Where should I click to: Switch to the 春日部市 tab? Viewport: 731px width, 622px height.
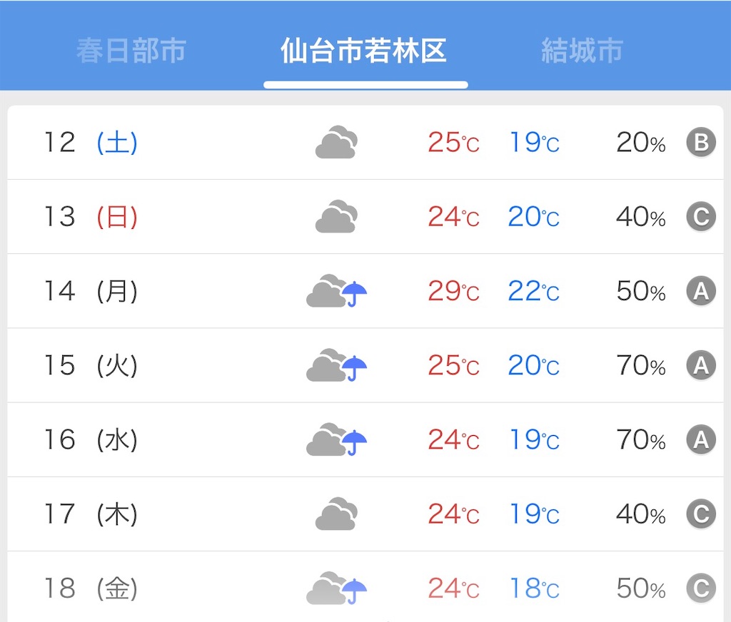click(x=131, y=51)
